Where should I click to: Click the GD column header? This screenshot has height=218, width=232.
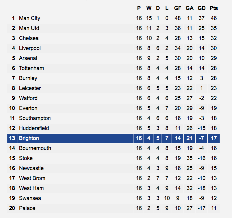click(202, 8)
